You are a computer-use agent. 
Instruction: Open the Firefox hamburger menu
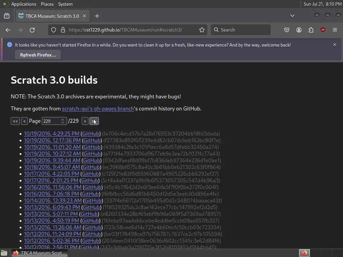click(335, 30)
